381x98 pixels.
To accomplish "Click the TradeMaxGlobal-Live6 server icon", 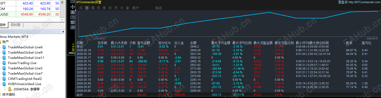I will [x=4, y=47].
